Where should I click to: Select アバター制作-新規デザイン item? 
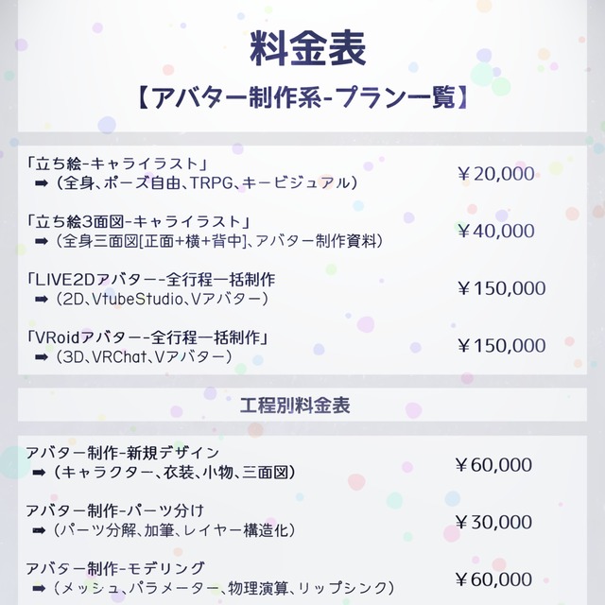click(123, 453)
